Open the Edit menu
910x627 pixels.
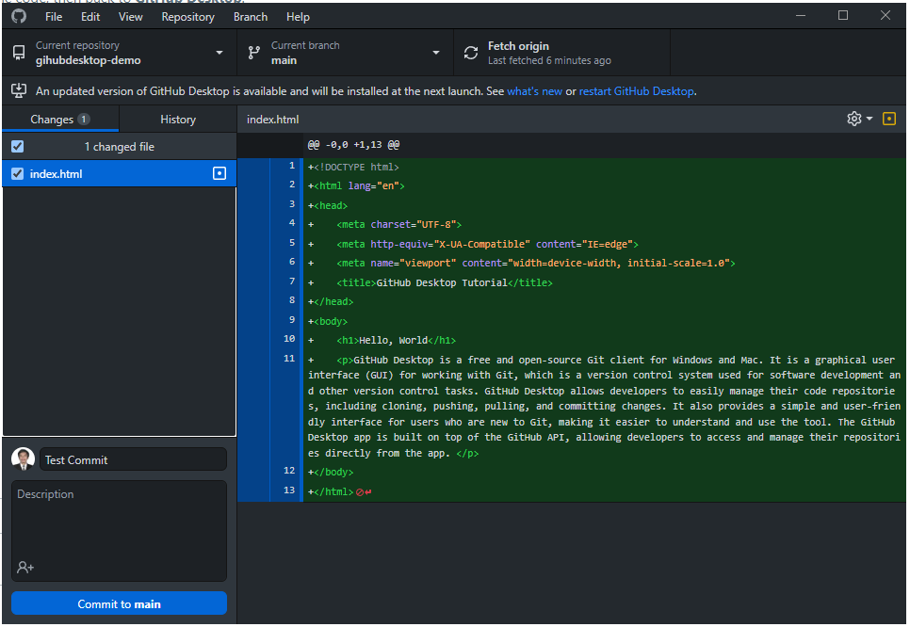90,17
